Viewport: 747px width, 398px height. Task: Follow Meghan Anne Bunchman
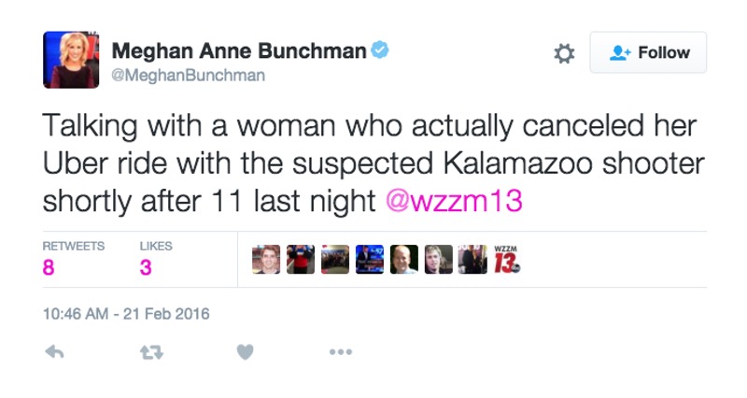tap(648, 52)
